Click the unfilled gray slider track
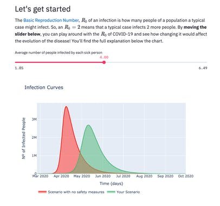This screenshot has width=220, height=206. tap(157, 62)
